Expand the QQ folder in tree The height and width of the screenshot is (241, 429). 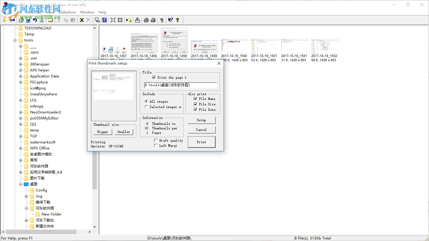[21, 124]
